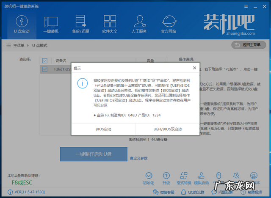Screen dimensions: 271x198
Task: Click the 模拟启动 stamp icon
Action: point(202,176)
